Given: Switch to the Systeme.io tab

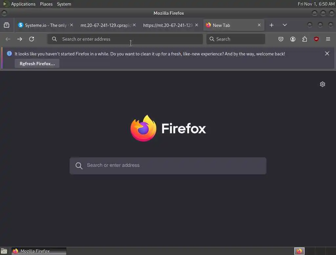Looking at the screenshot, I should [x=45, y=25].
